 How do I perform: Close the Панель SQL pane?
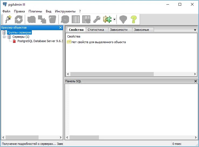[195, 81]
